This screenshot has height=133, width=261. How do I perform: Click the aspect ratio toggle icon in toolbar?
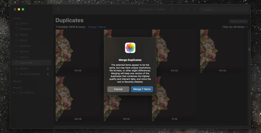point(58,9)
